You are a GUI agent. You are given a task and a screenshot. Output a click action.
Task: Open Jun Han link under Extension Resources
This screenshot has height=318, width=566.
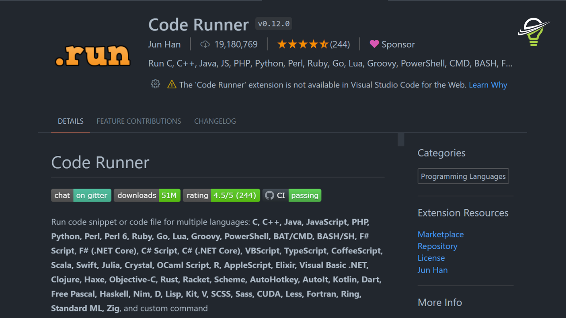pos(432,270)
